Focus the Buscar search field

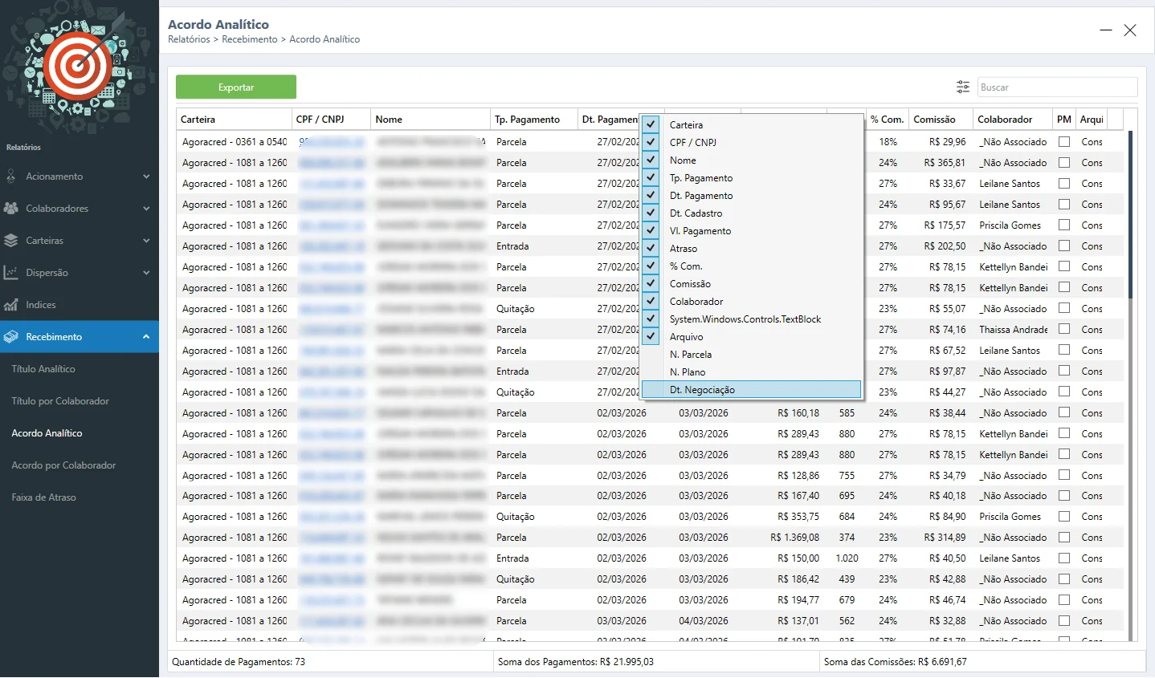coord(1056,87)
